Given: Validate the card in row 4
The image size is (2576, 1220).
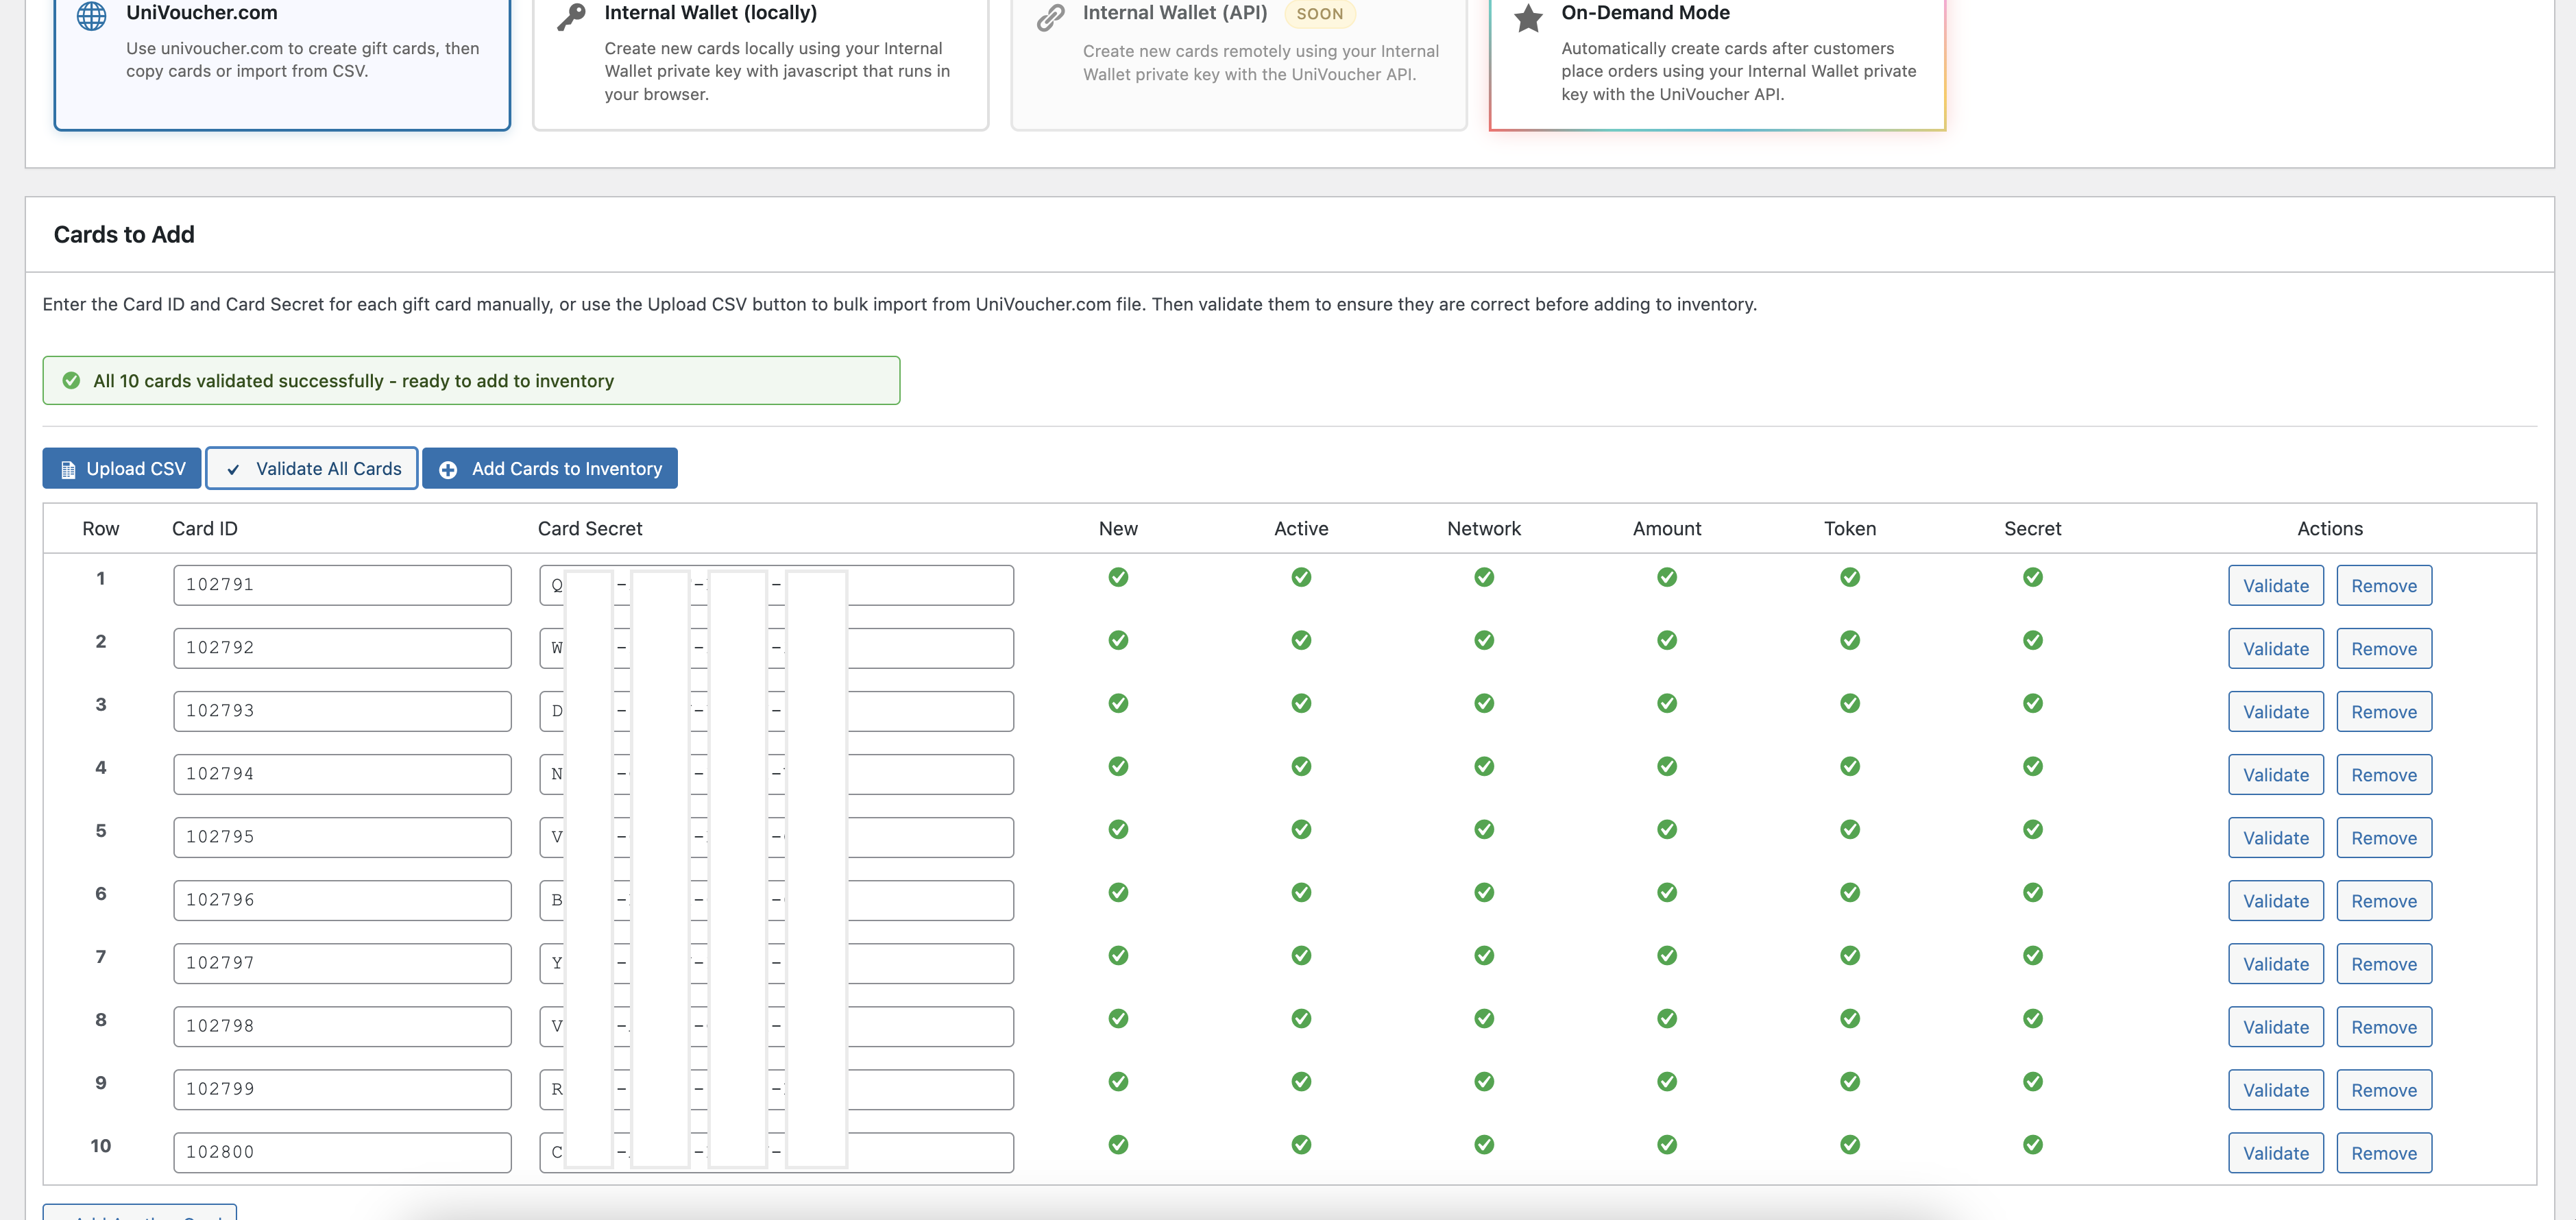Looking at the screenshot, I should [2275, 775].
